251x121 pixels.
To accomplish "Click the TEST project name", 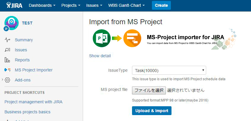I will pyautogui.click(x=27, y=23).
